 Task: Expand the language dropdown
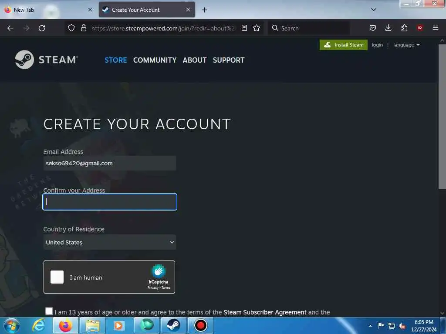click(406, 45)
